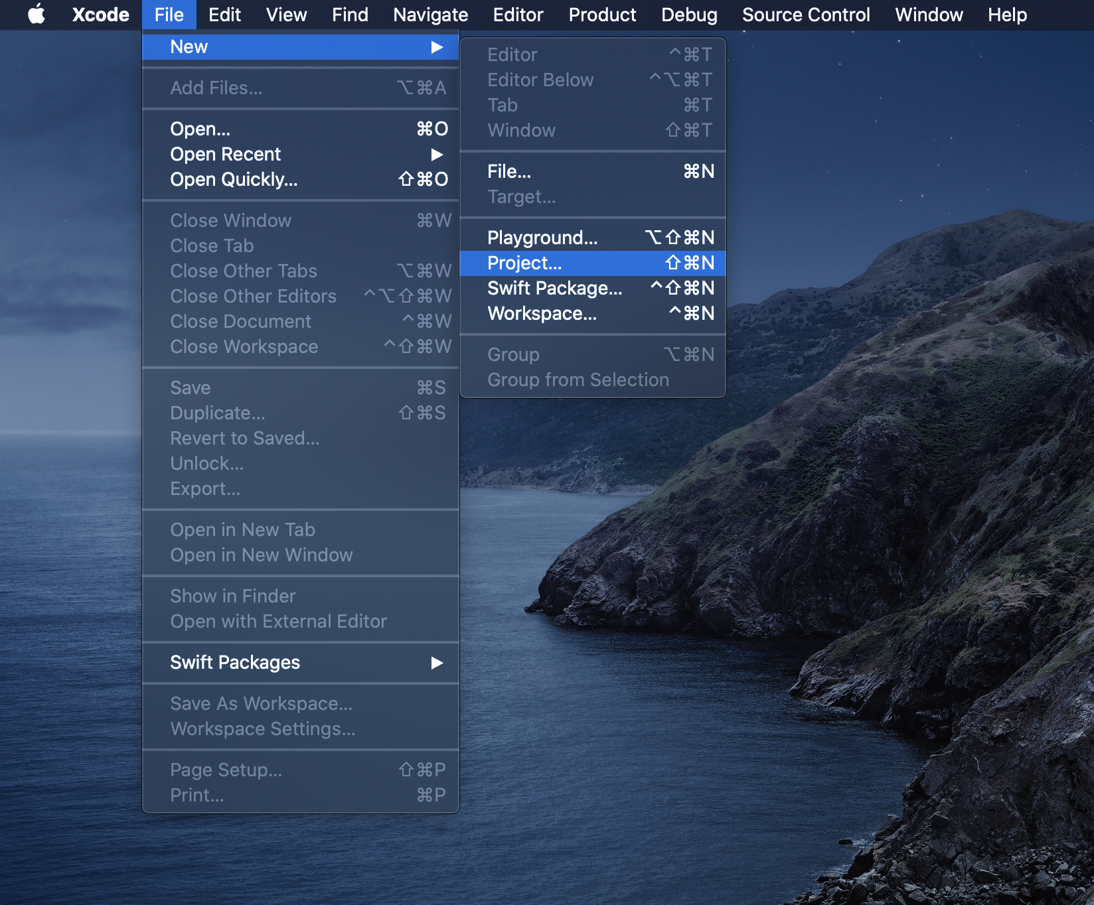Click Workspace Settings… menu item

(301, 729)
